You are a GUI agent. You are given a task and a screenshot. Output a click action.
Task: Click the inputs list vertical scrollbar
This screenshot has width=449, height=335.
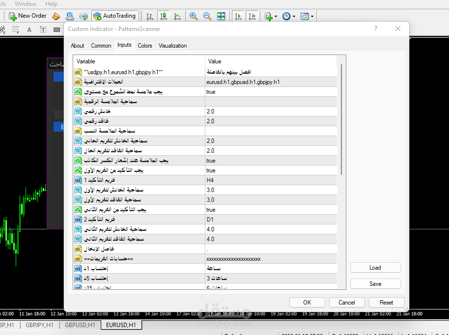pyautogui.click(x=341, y=119)
